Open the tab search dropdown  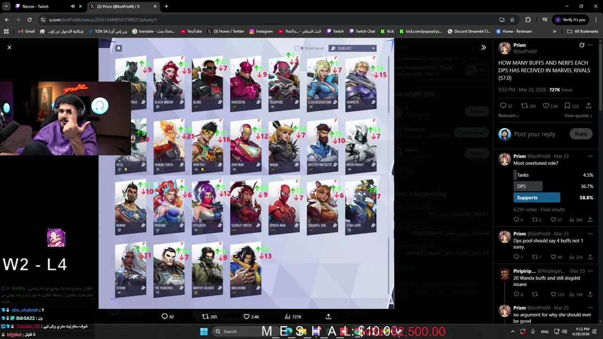click(x=6, y=6)
